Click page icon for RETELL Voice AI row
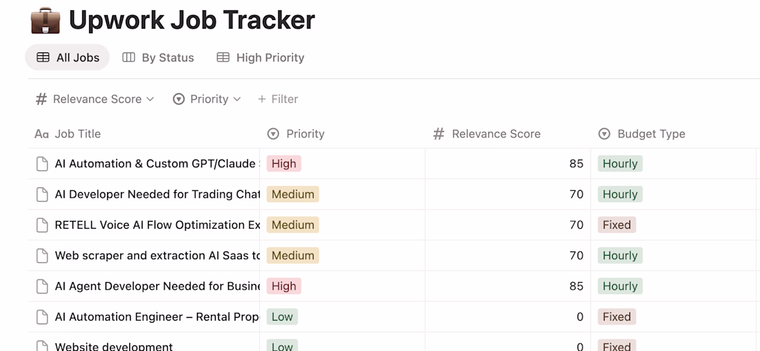This screenshot has width=760, height=351. pyautogui.click(x=42, y=225)
